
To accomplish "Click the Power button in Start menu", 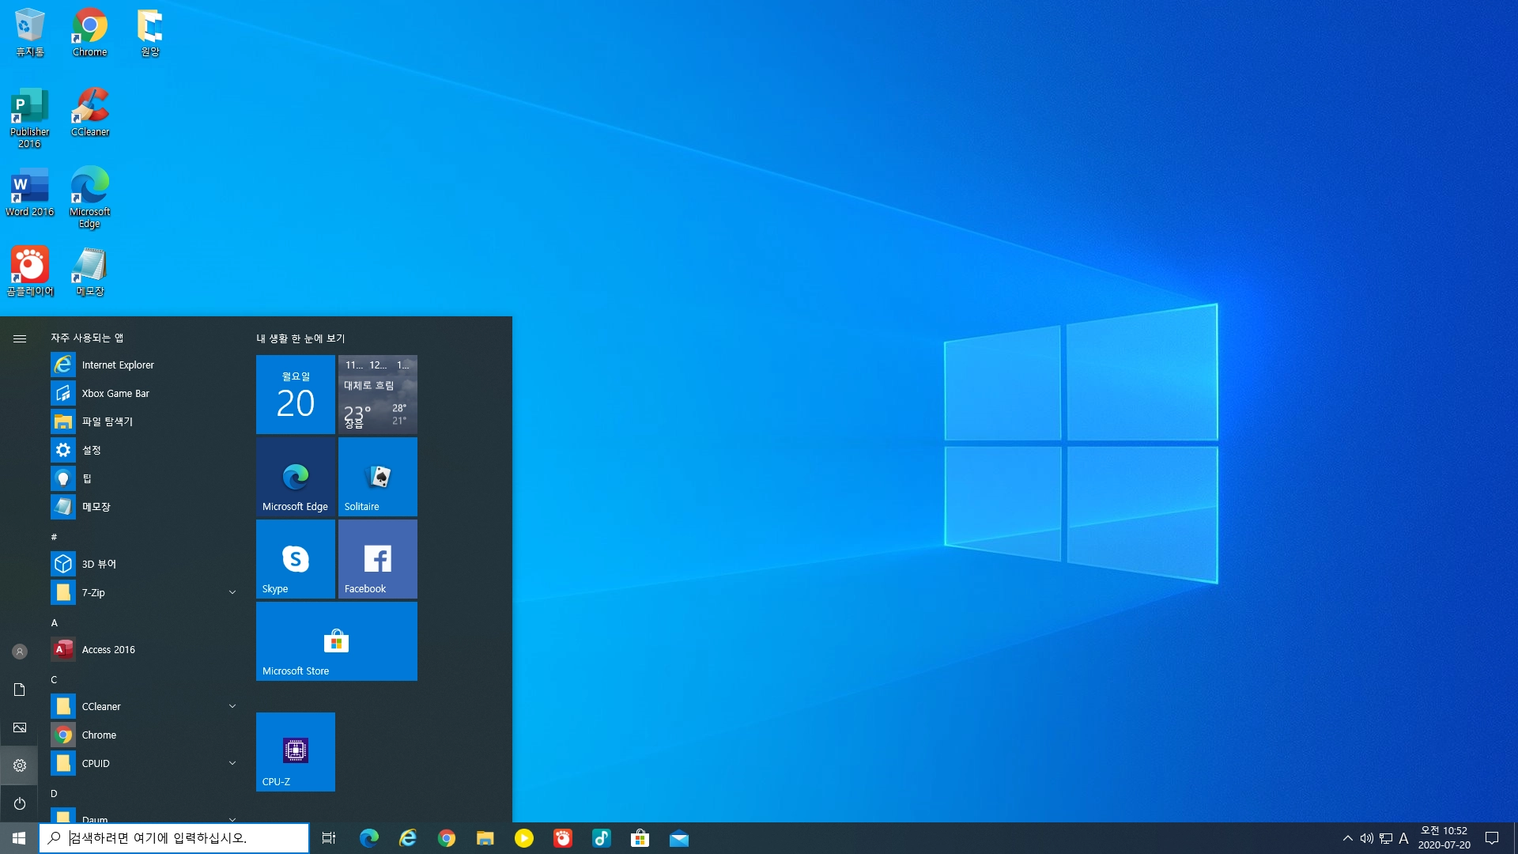I will 20,803.
